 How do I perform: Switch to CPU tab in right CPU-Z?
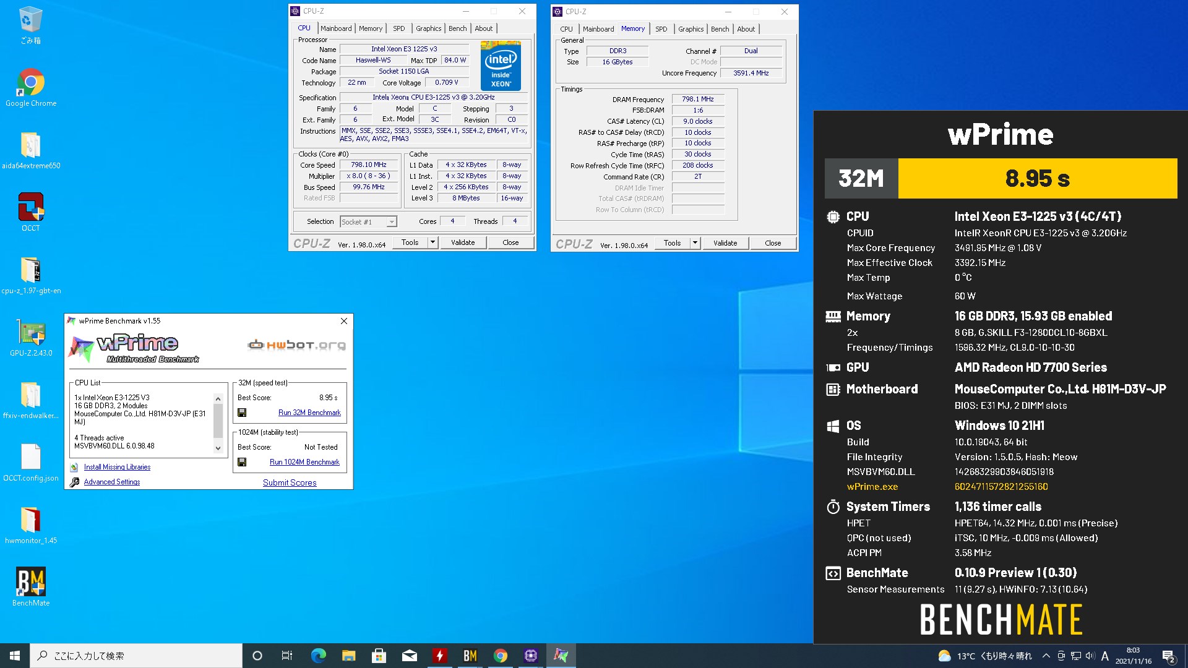coord(567,29)
